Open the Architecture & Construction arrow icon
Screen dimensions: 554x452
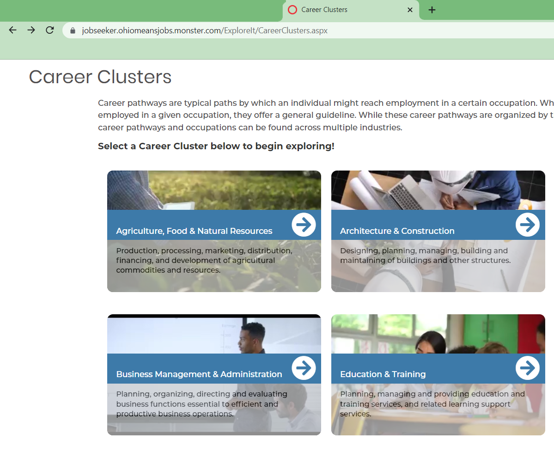[x=527, y=225]
